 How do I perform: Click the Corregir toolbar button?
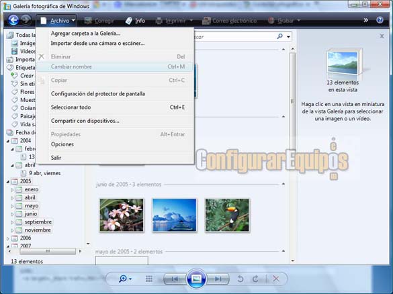tap(99, 21)
